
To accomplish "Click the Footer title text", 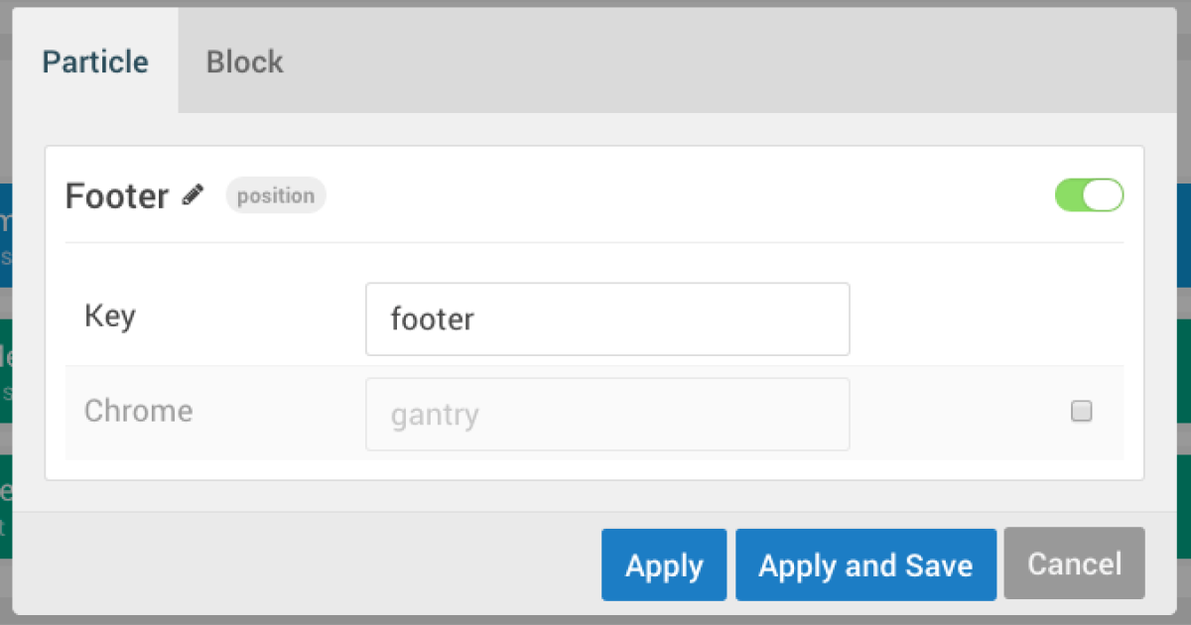I will coord(116,196).
